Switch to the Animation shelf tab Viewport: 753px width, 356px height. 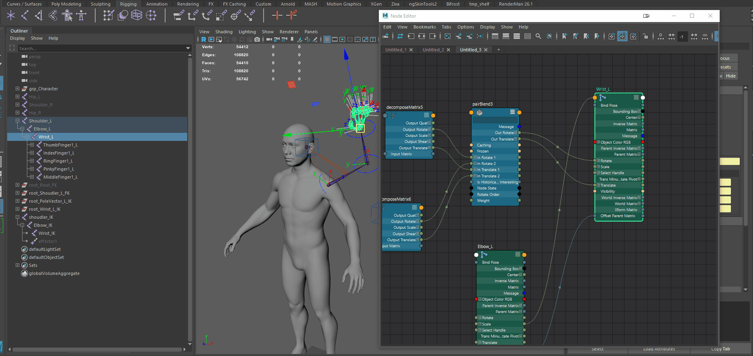click(x=157, y=4)
